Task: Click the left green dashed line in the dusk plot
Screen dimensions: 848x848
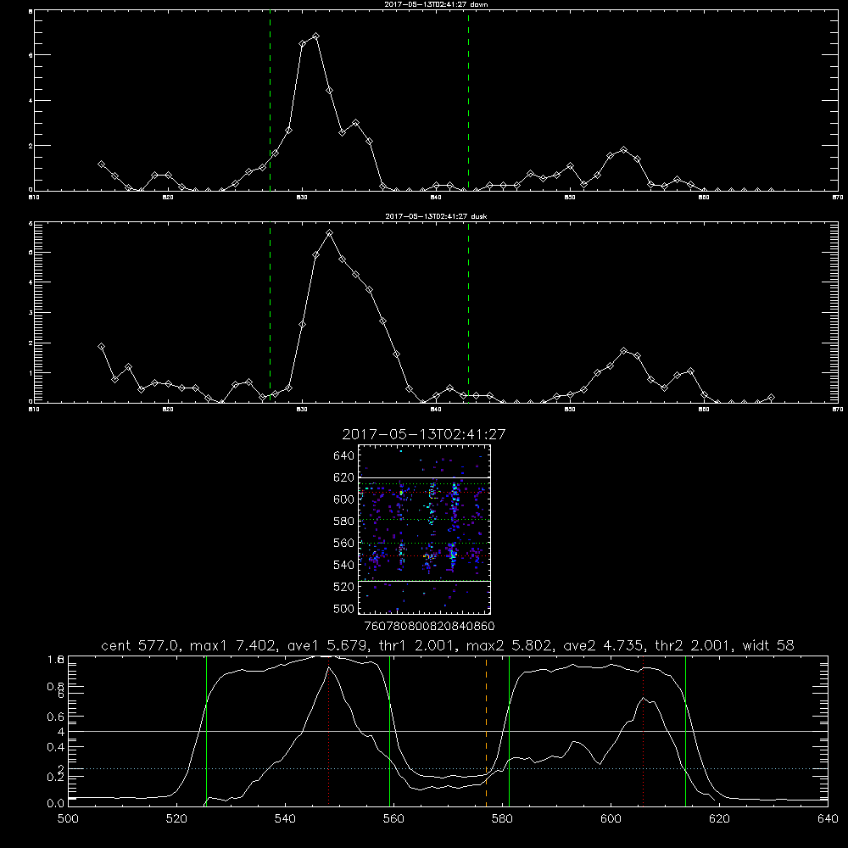Action: tap(270, 313)
